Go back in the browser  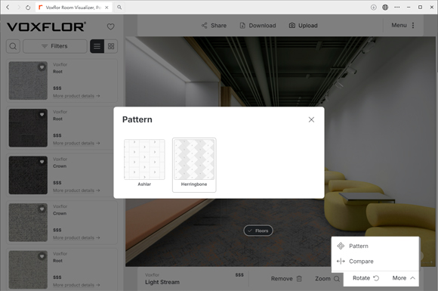pos(8,8)
